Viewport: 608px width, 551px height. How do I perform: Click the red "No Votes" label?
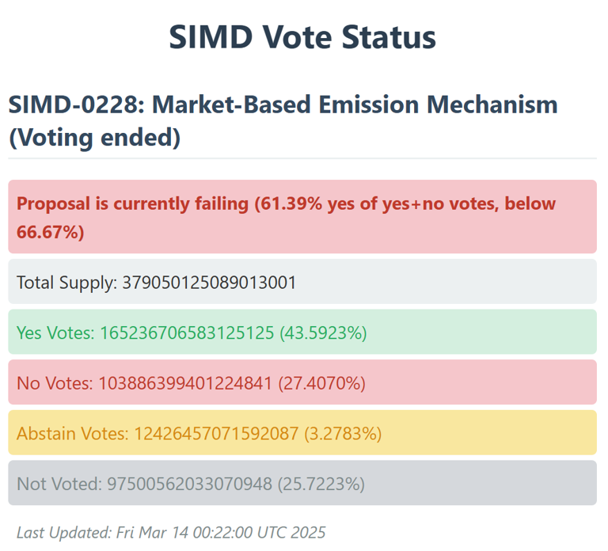coord(54,383)
